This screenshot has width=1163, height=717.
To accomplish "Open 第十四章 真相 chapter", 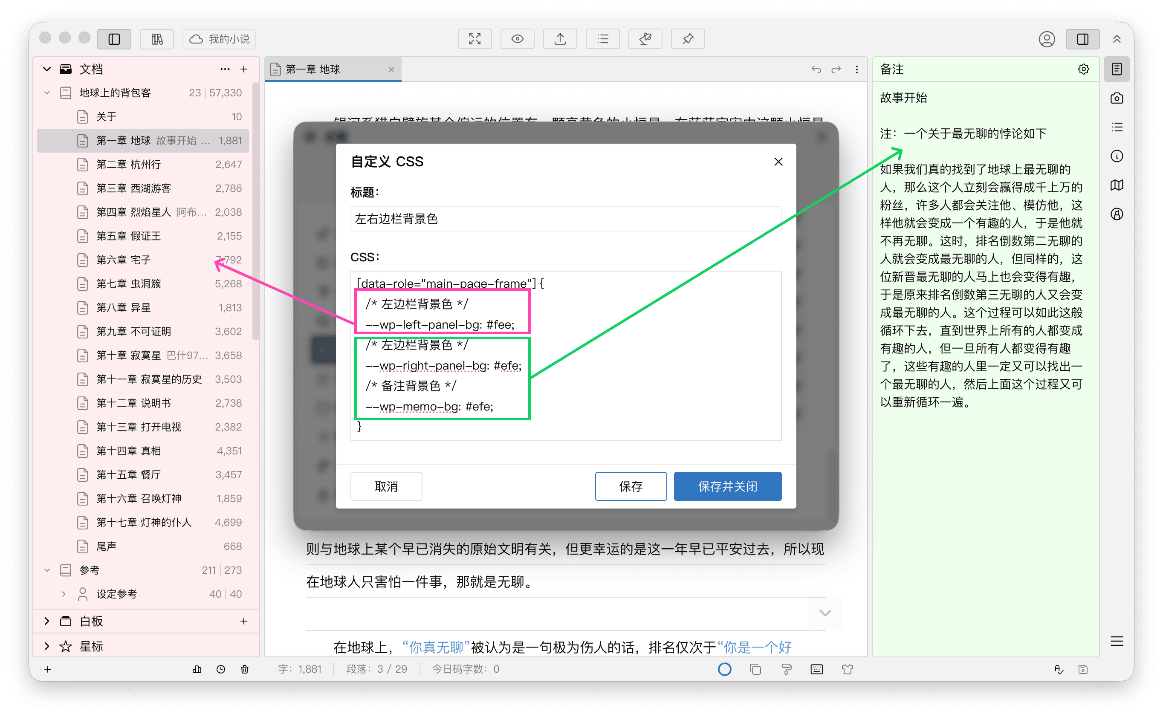I will tap(143, 451).
